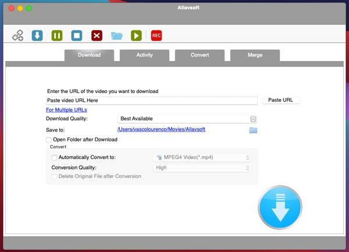Click the large round blue download button
The height and width of the screenshot is (252, 349).
click(280, 207)
